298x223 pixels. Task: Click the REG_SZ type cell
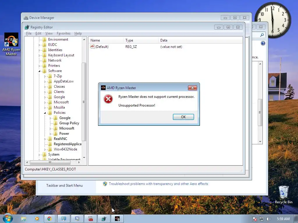(x=131, y=47)
